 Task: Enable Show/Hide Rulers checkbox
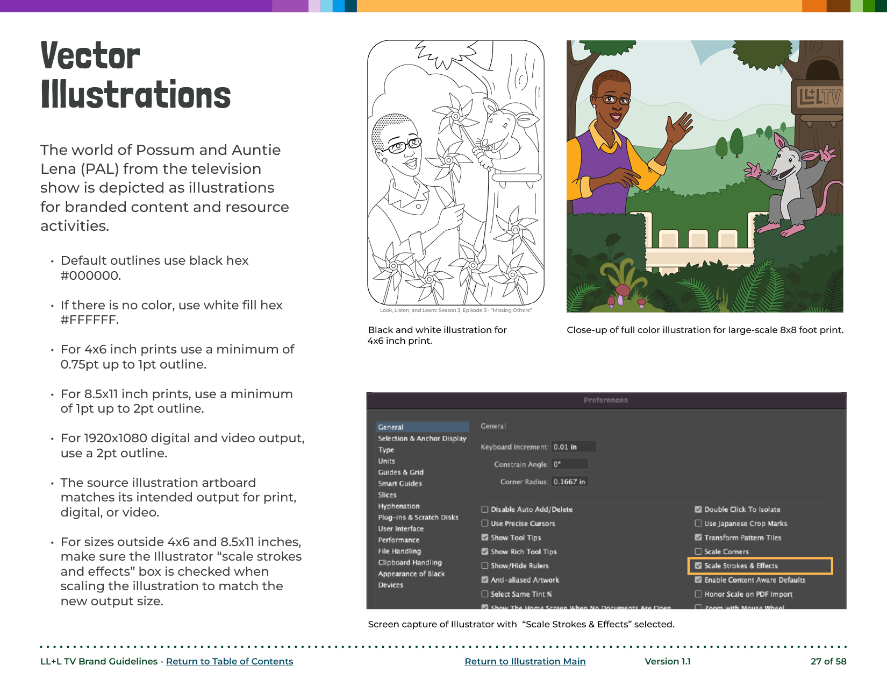(485, 565)
